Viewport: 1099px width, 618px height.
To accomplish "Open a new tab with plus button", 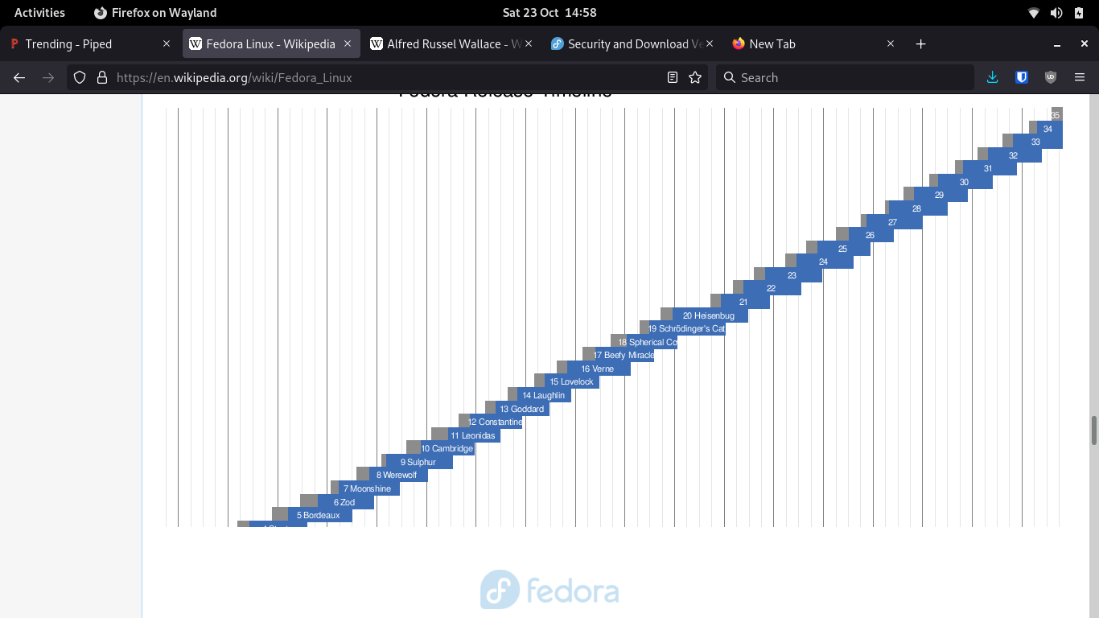I will 921,44.
